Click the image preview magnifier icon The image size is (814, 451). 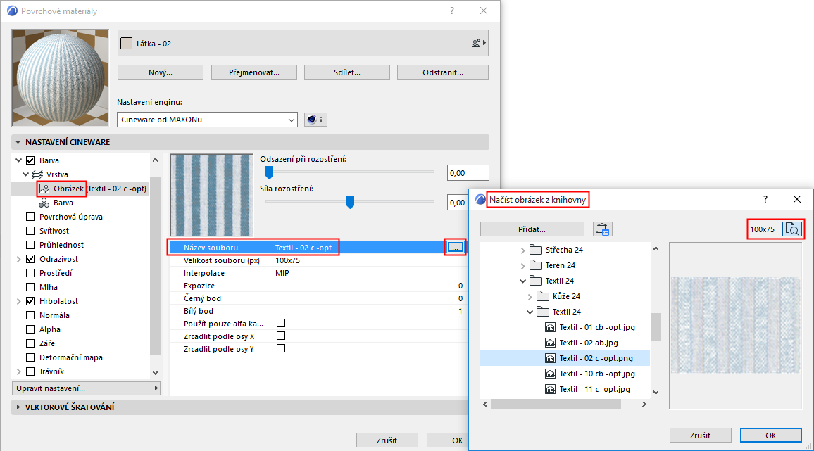(x=792, y=229)
